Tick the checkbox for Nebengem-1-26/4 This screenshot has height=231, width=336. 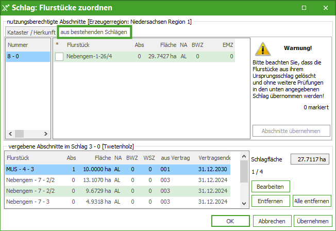(59, 57)
